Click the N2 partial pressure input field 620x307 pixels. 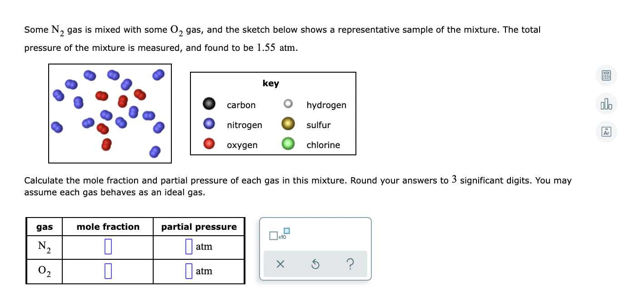point(188,247)
